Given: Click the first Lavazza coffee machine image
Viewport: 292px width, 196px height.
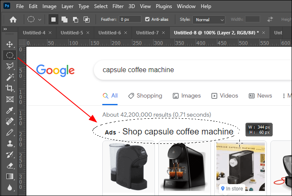Looking at the screenshot, I should 129,167.
